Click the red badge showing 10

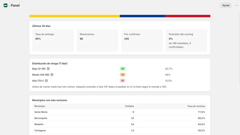point(122,81)
